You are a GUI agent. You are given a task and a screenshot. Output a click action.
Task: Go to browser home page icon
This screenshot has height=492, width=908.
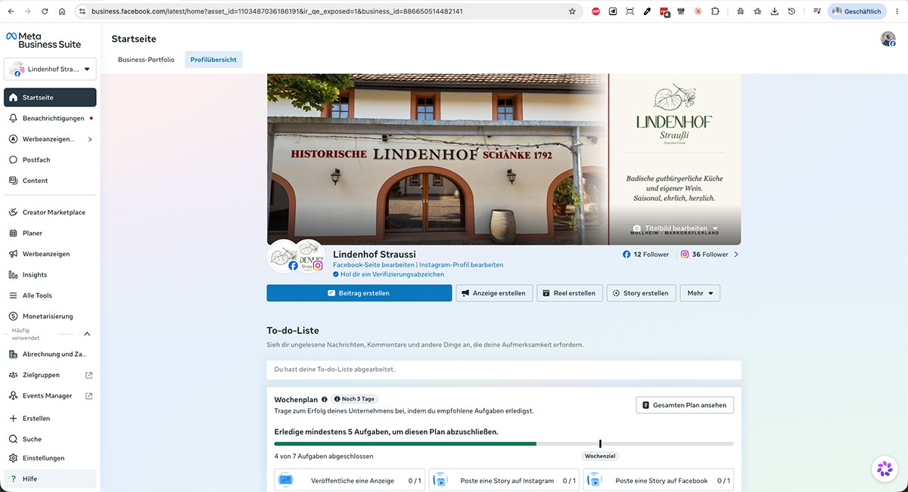(62, 11)
